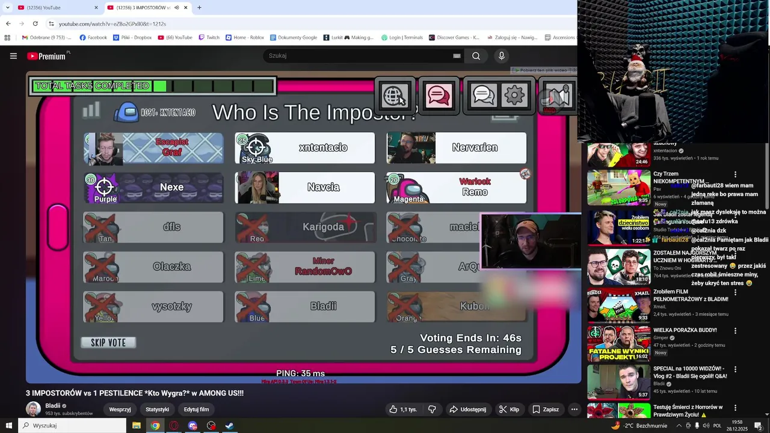Open Bladii channel avatar
The width and height of the screenshot is (770, 433).
click(33, 409)
